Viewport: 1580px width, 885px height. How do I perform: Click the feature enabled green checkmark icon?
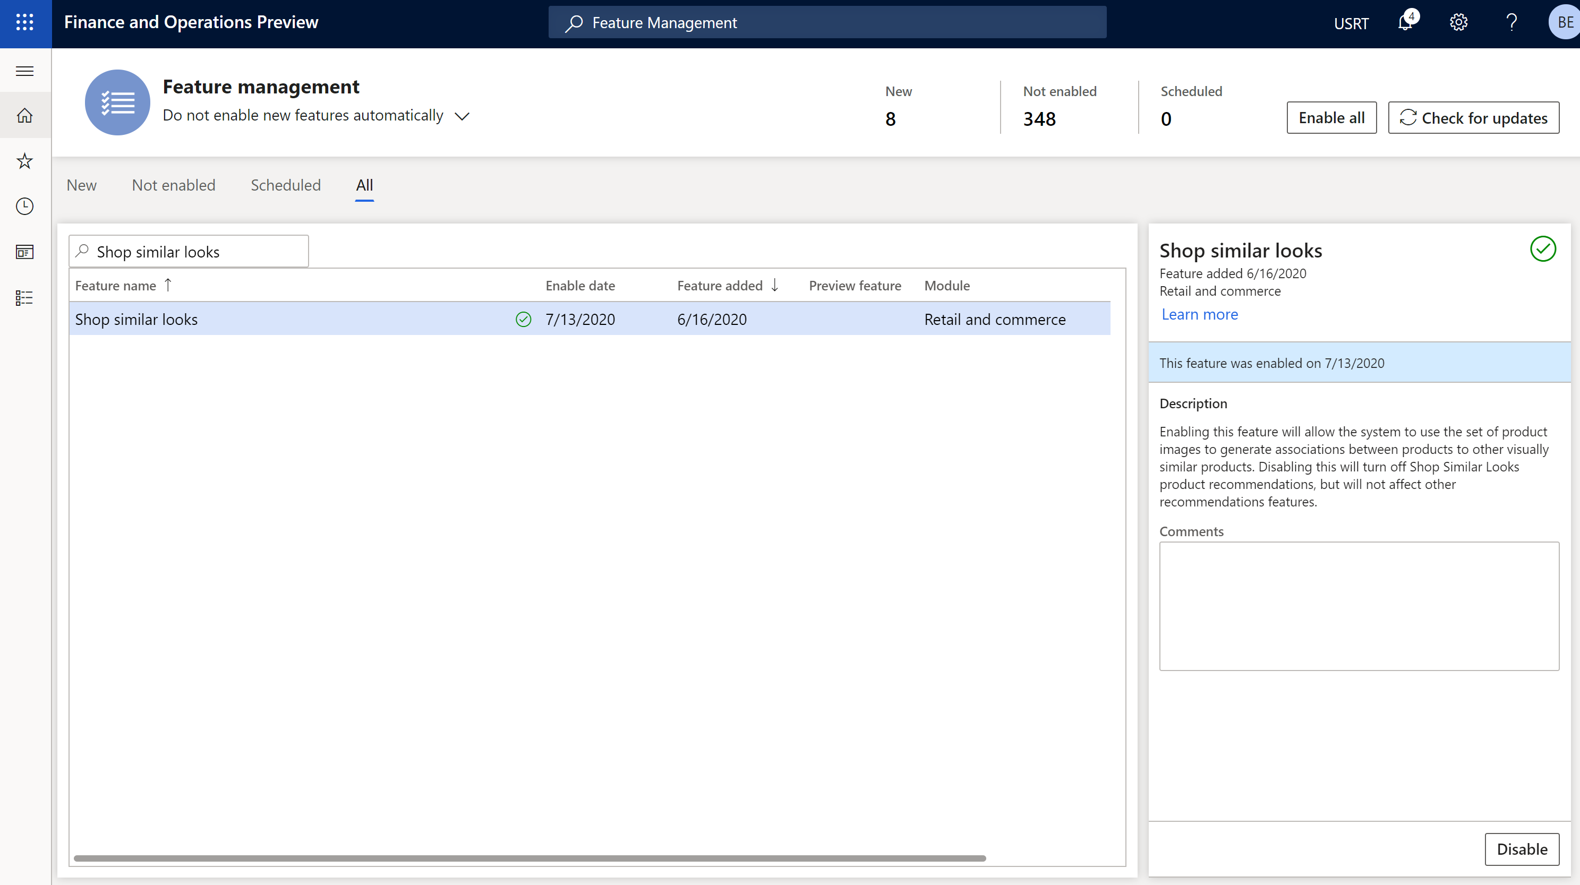[x=523, y=318]
